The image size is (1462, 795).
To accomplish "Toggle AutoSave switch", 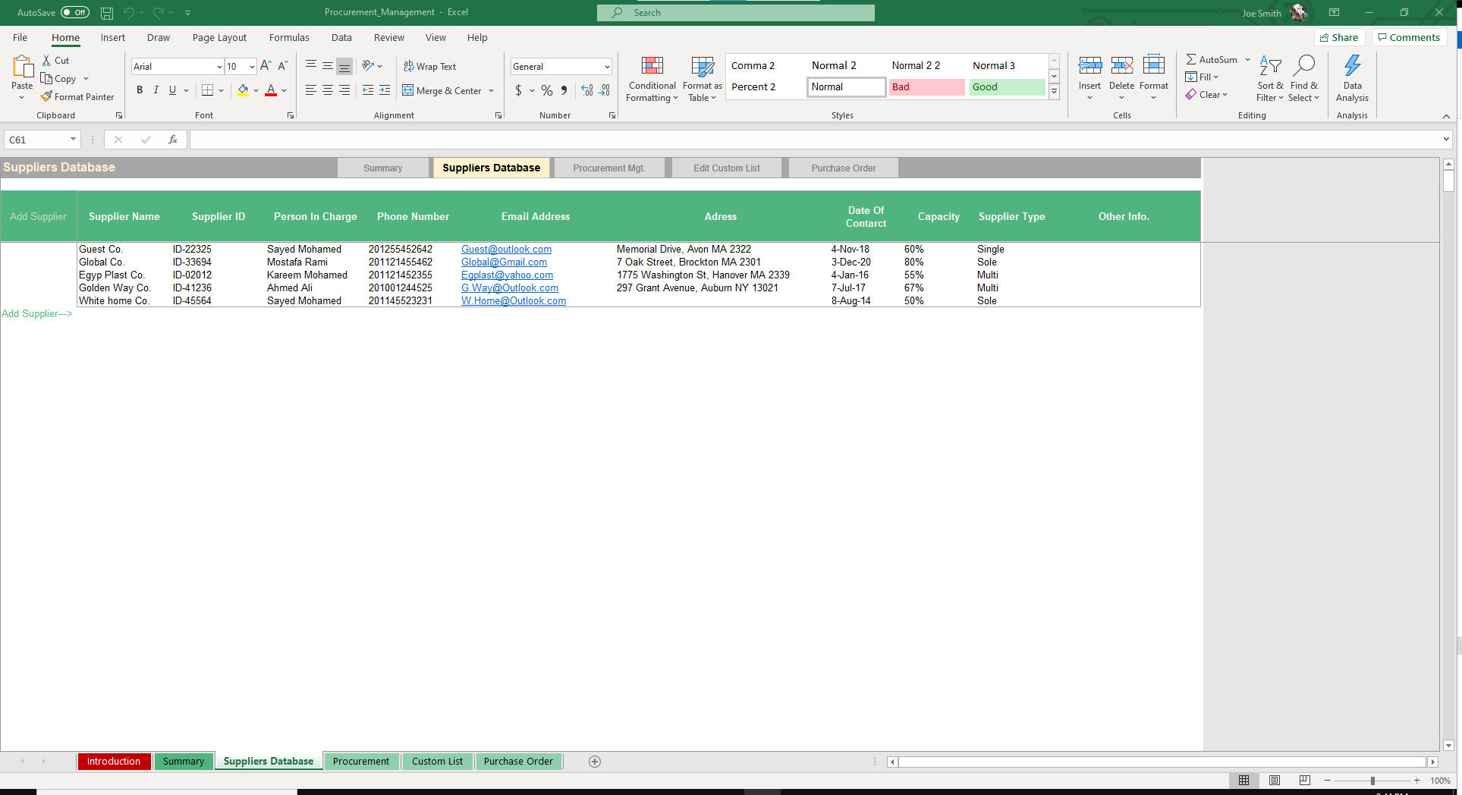I will pyautogui.click(x=75, y=13).
